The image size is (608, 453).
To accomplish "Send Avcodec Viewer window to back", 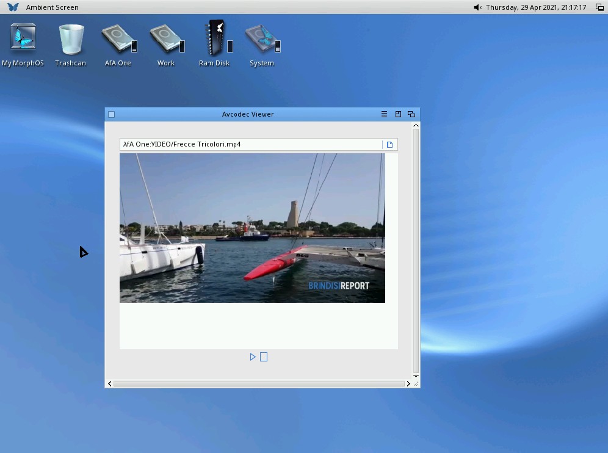I will pos(411,114).
